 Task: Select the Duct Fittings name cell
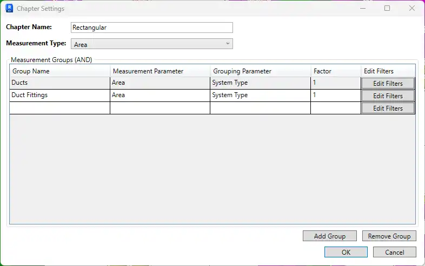click(x=60, y=96)
